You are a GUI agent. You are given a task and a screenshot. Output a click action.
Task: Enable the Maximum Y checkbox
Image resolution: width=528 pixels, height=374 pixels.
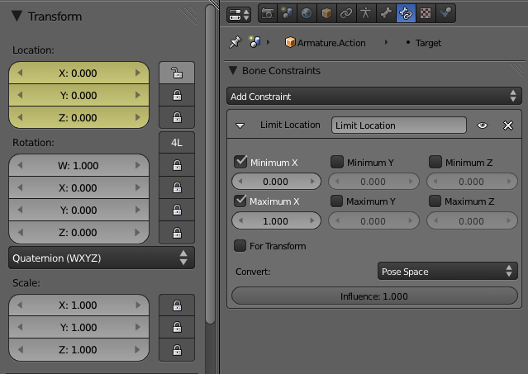click(x=337, y=201)
